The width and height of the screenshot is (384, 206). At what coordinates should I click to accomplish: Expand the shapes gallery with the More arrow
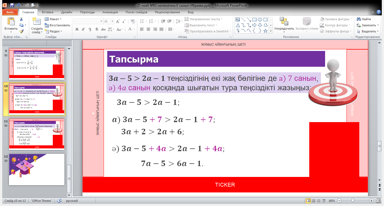click(x=271, y=32)
